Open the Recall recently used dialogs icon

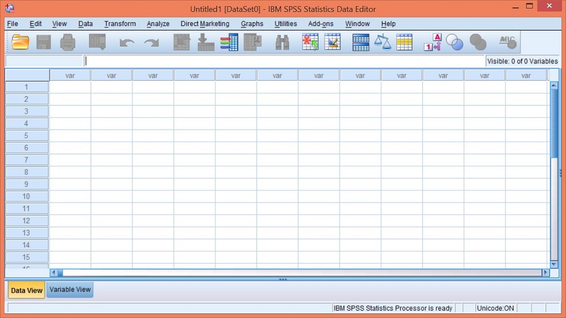tap(97, 42)
